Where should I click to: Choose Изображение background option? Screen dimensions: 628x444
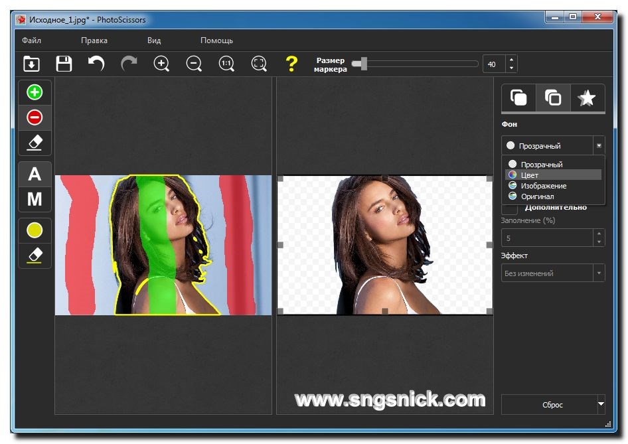click(x=554, y=186)
